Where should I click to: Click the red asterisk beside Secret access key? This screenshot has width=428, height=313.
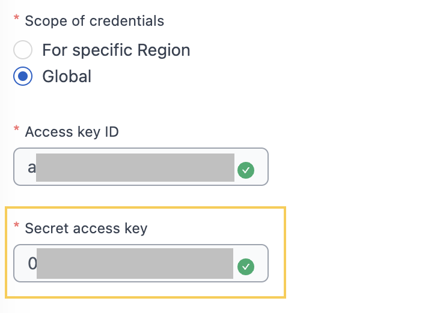16,225
